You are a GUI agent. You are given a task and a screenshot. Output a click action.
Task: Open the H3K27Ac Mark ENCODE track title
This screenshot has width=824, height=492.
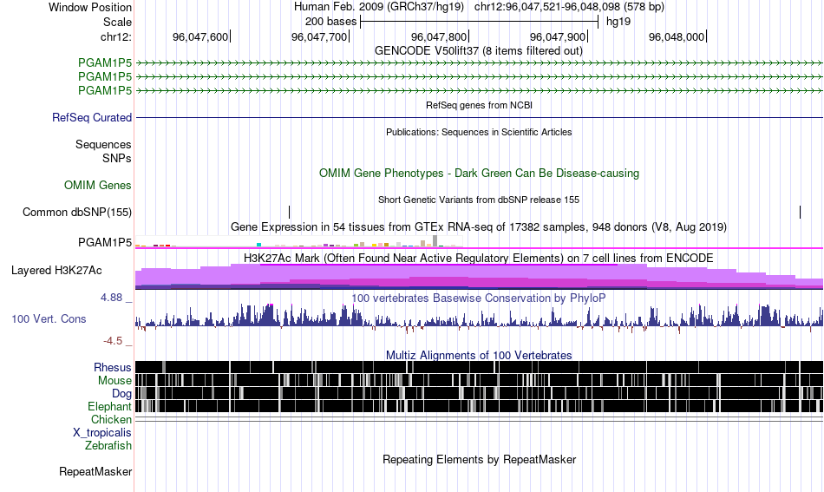pyautogui.click(x=479, y=258)
